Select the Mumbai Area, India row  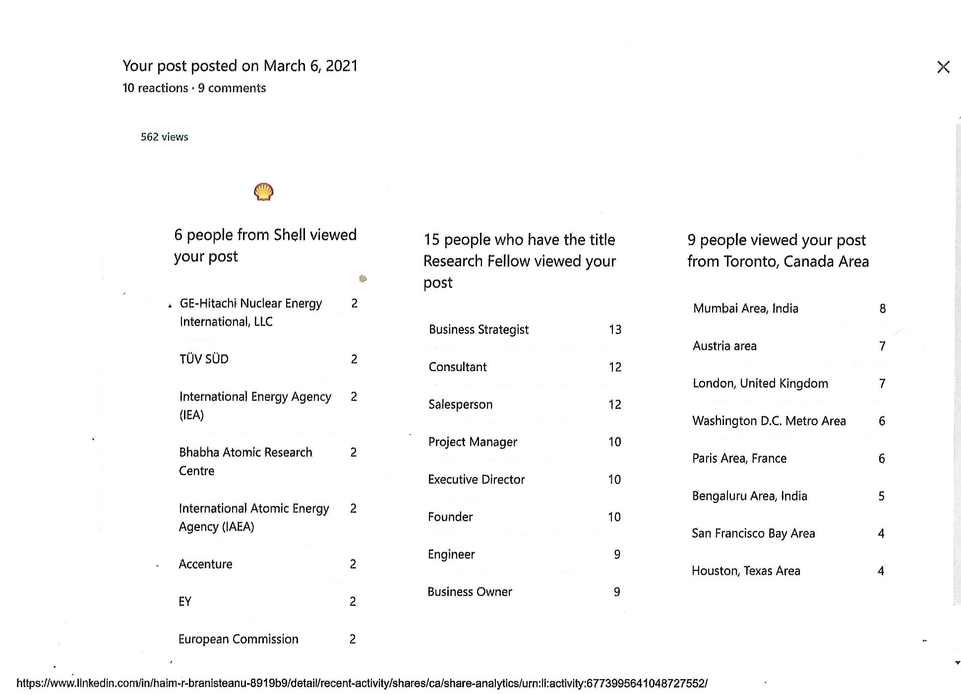(745, 309)
